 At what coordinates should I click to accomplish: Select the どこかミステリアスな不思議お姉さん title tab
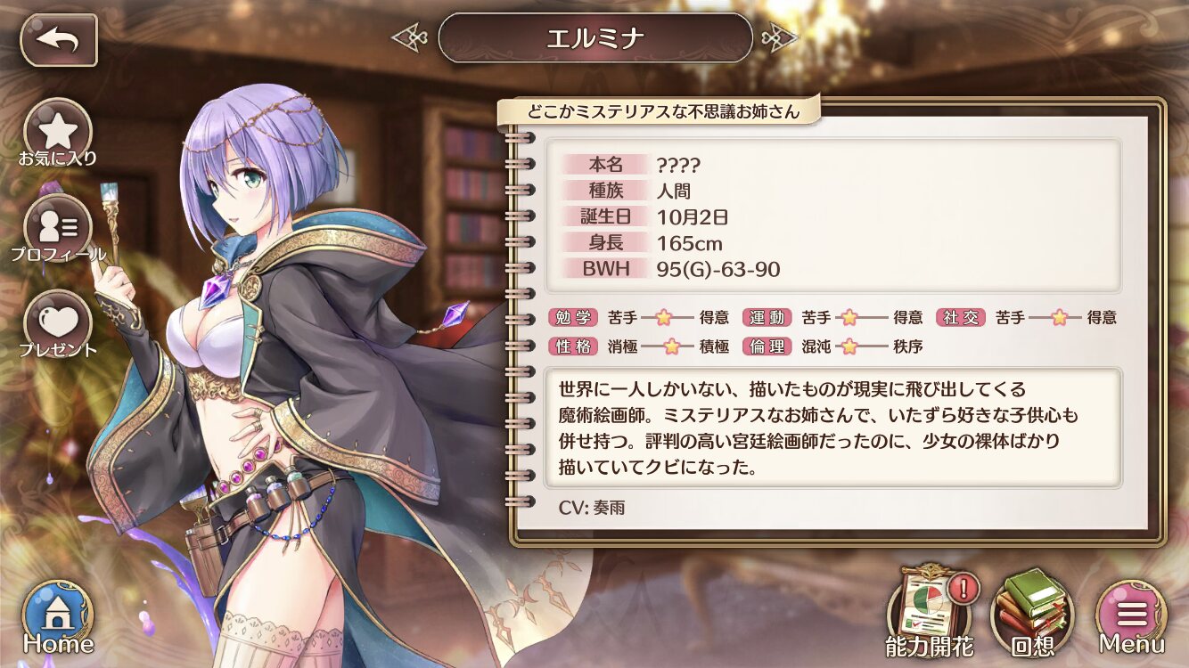[659, 111]
